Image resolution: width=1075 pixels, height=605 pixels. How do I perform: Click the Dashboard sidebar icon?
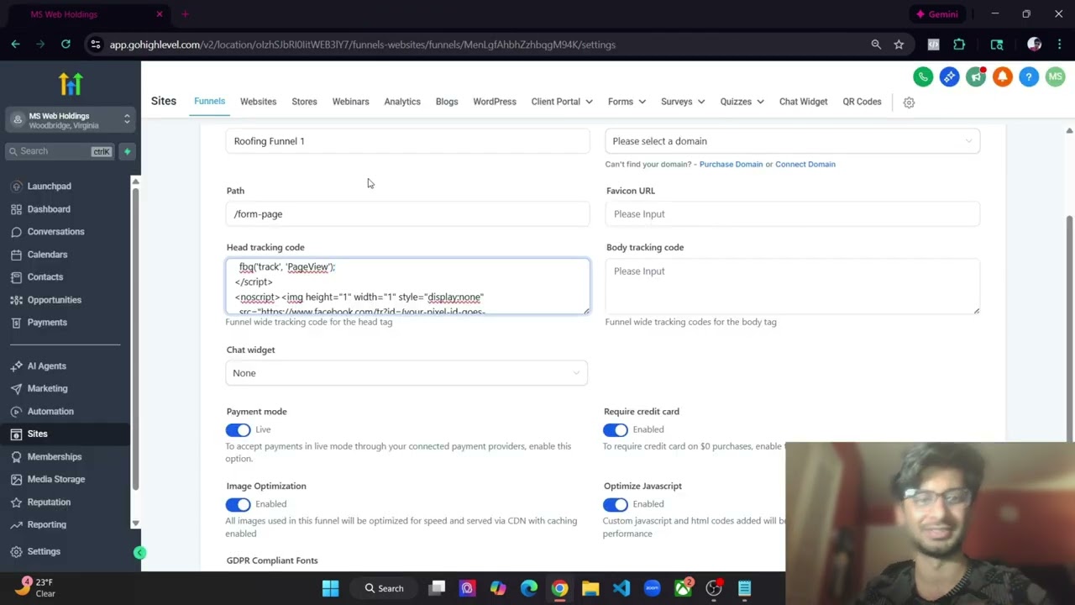tap(17, 209)
